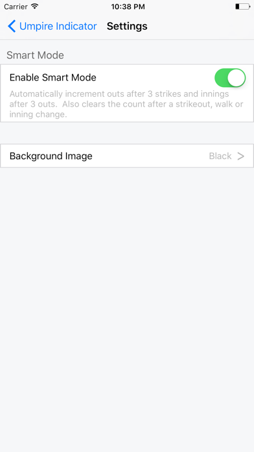Tap the Smart Mode description paragraph

(x=126, y=104)
